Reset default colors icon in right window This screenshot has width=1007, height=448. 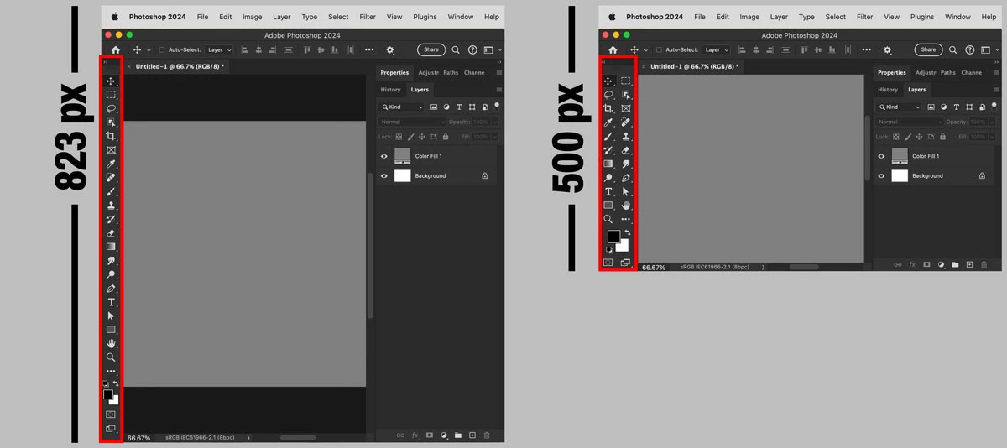(x=609, y=250)
